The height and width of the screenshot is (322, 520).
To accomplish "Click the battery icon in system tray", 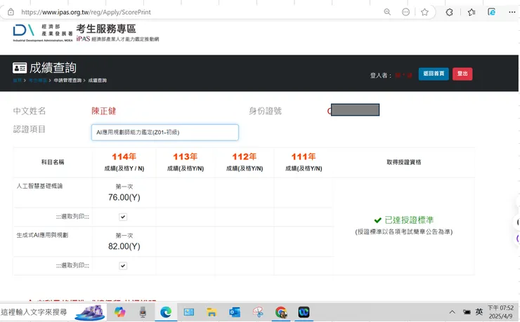I will tap(467, 312).
